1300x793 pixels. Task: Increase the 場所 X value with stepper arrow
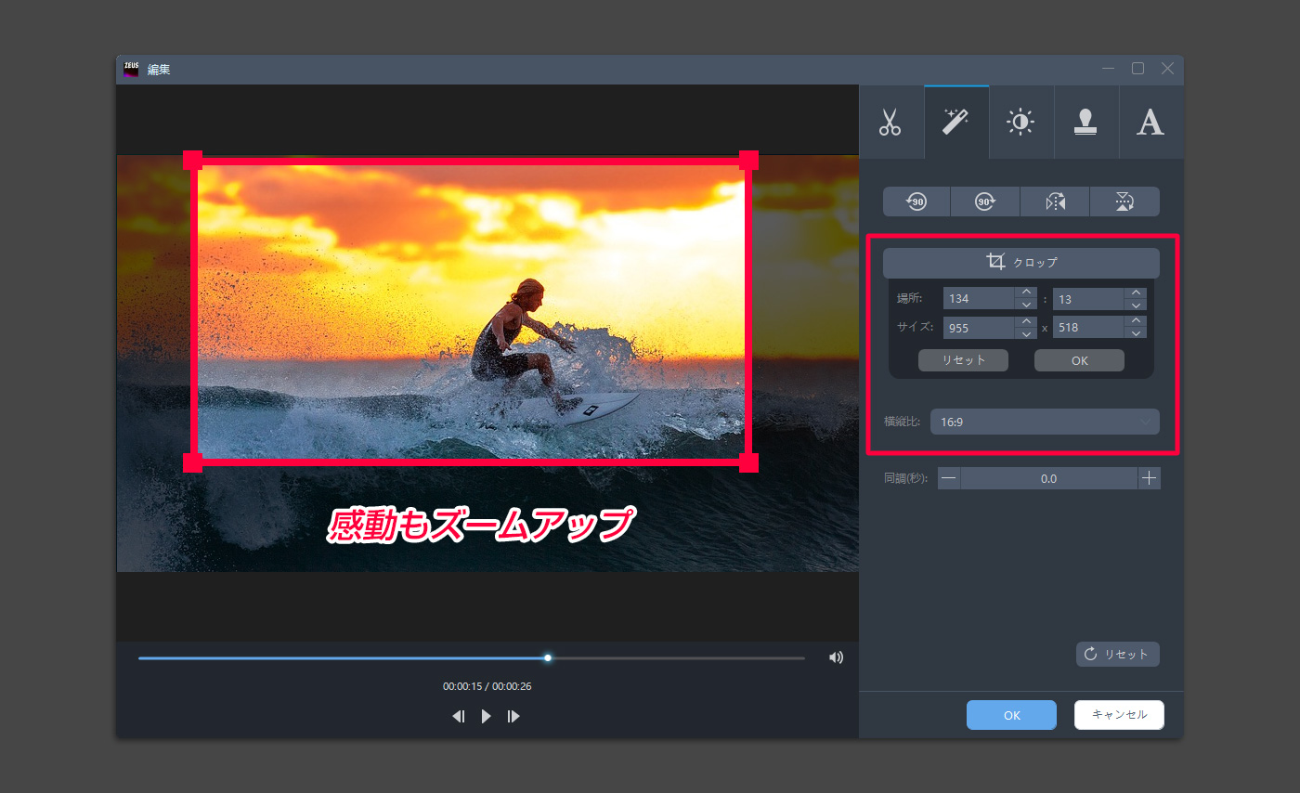(x=1025, y=292)
